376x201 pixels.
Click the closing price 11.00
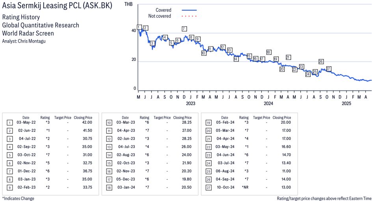coord(287,171)
